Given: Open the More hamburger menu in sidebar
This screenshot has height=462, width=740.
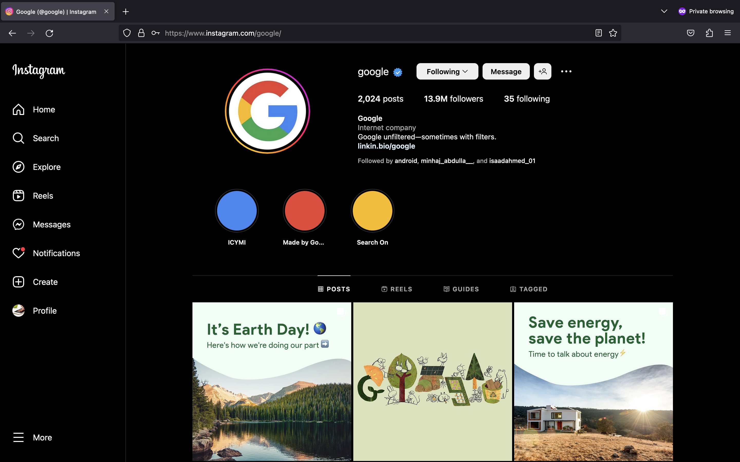Looking at the screenshot, I should pos(32,437).
